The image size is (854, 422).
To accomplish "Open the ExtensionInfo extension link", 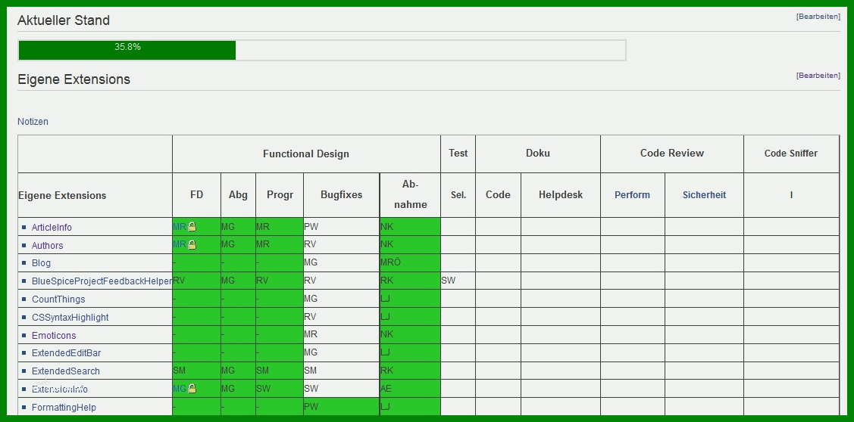I will [60, 389].
